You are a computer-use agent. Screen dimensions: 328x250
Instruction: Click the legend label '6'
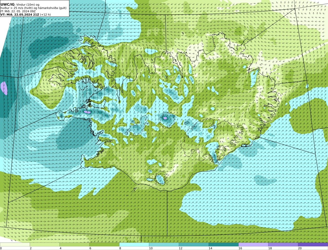[x=90, y=248]
